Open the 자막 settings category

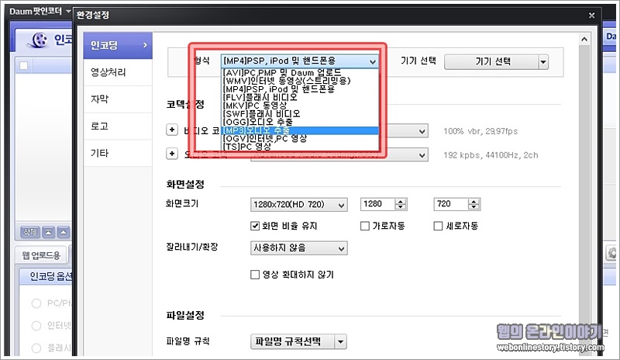click(x=118, y=99)
